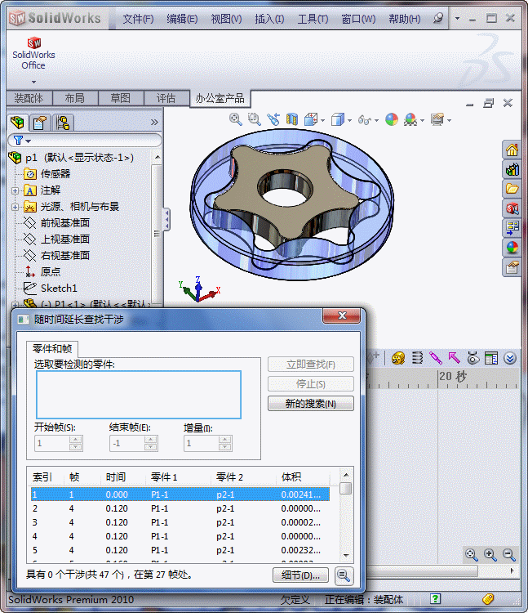Select interference result row with index 3
The height and width of the screenshot is (613, 528).
(x=180, y=522)
